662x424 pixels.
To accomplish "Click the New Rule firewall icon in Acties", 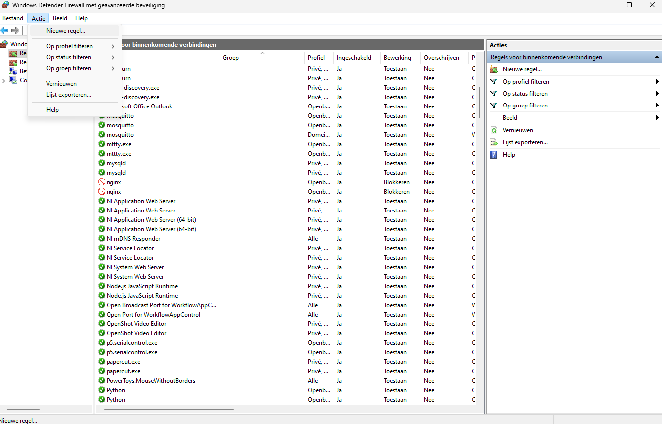I will click(x=494, y=70).
